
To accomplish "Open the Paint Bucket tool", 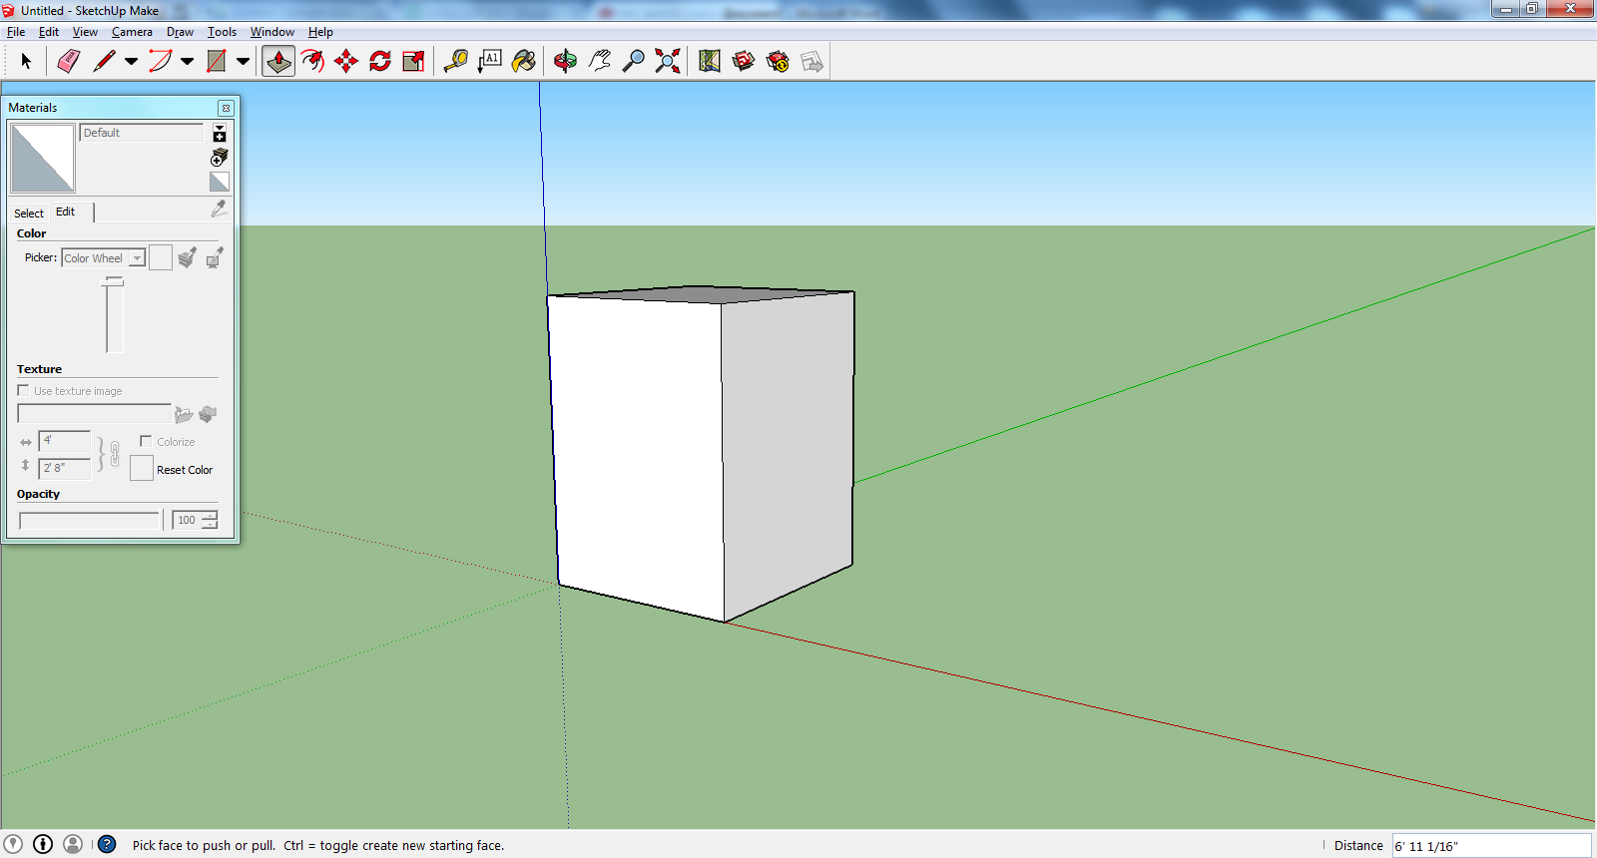I will coord(523,61).
